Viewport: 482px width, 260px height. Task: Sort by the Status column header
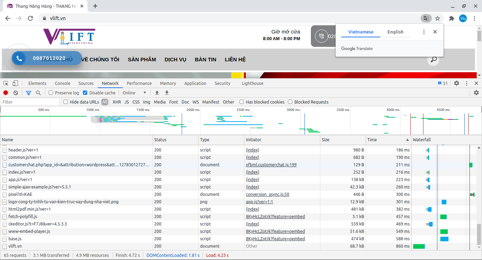(175, 140)
